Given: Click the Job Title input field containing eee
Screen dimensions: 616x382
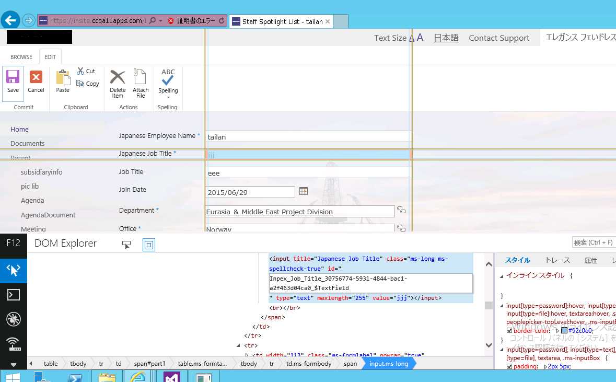Looking at the screenshot, I should 308,173.
